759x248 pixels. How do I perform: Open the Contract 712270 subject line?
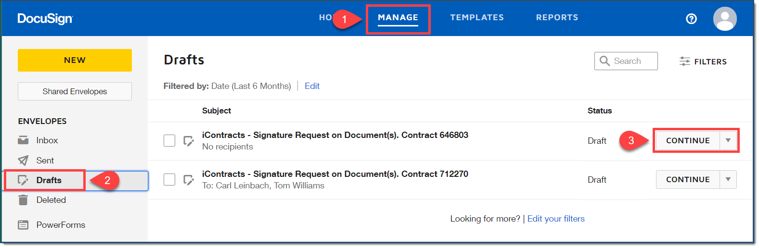(335, 174)
